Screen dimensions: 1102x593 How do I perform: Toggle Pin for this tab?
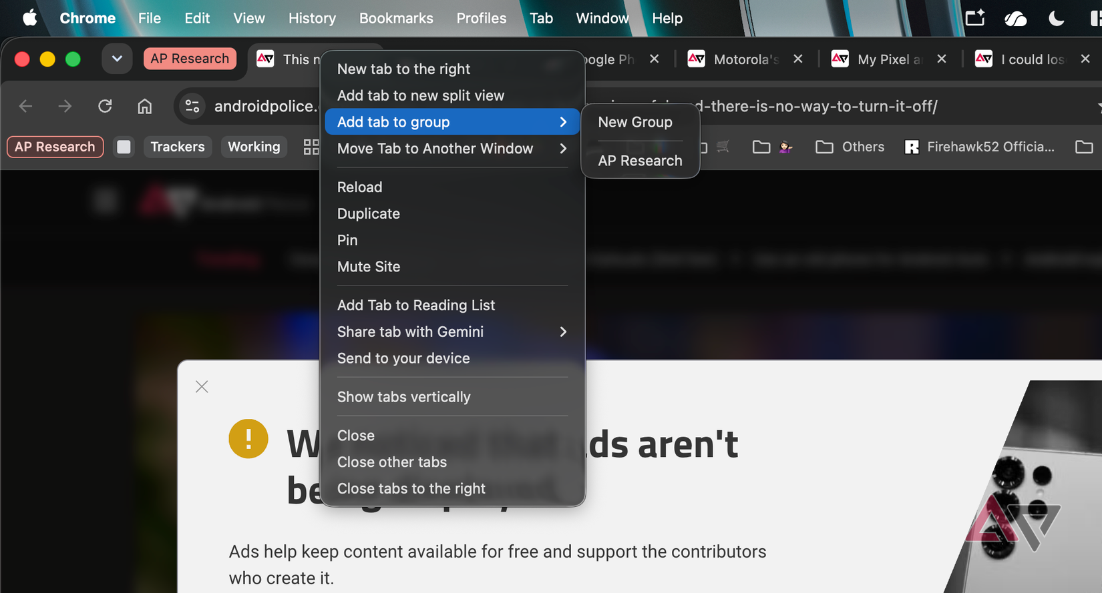pyautogui.click(x=452, y=240)
